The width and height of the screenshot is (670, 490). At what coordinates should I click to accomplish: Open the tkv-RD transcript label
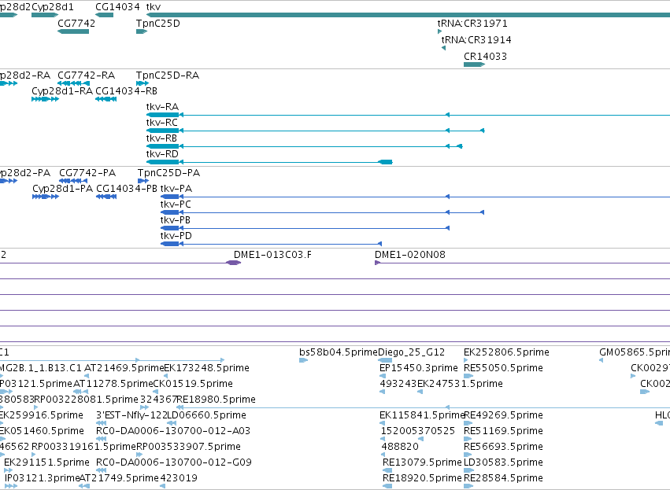tap(162, 154)
